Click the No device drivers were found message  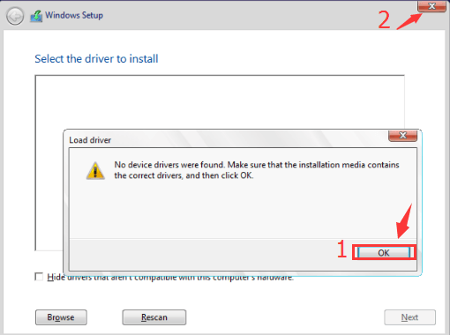257,170
